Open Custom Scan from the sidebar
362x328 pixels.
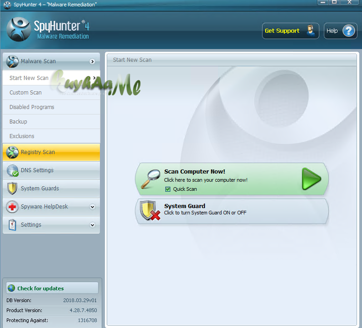click(51, 93)
